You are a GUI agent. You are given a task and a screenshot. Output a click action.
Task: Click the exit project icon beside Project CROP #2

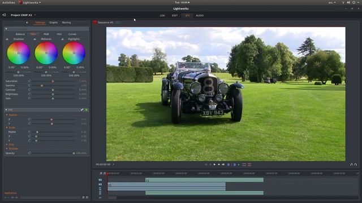point(4,15)
